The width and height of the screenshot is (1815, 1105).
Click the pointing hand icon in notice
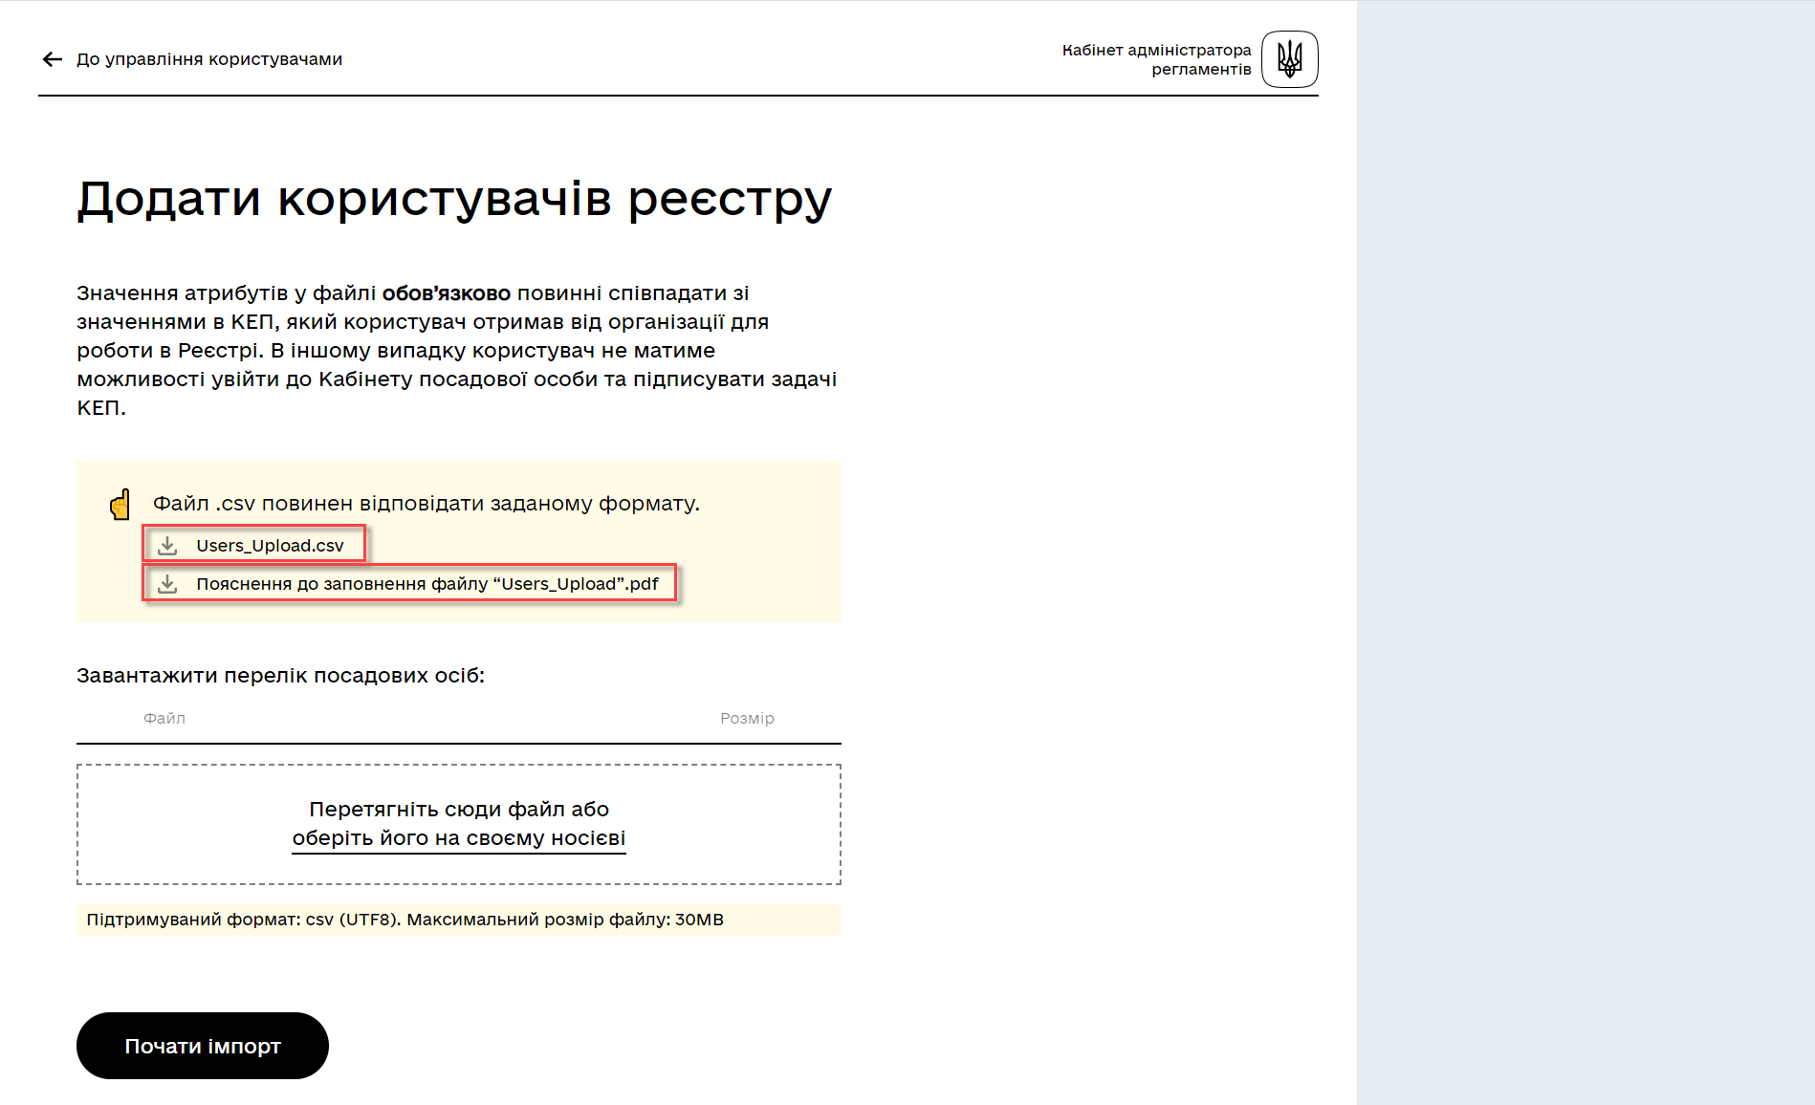tap(120, 504)
